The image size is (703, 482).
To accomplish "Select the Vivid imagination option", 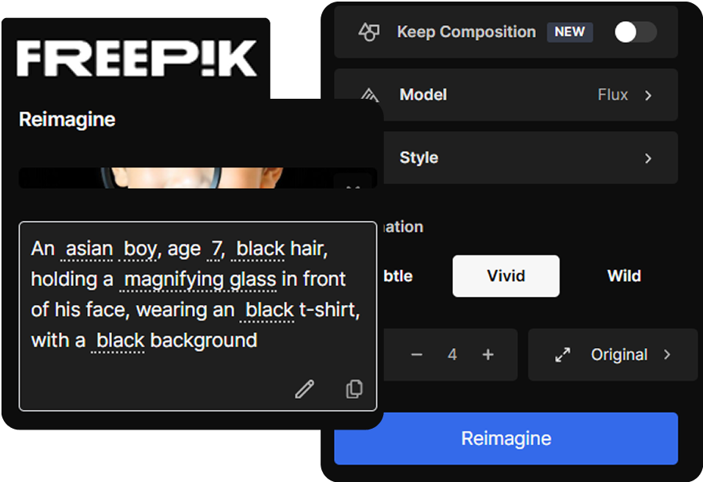I will coord(506,276).
